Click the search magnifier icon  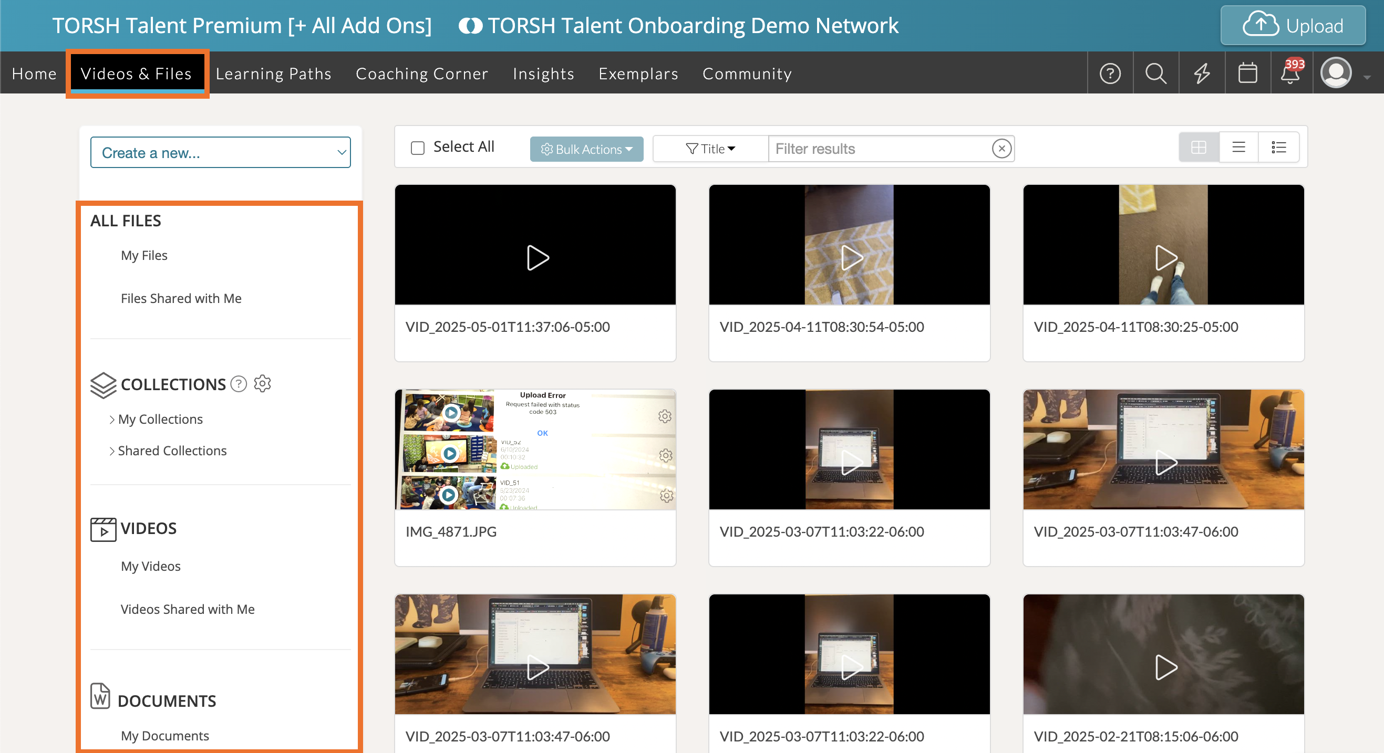1155,74
